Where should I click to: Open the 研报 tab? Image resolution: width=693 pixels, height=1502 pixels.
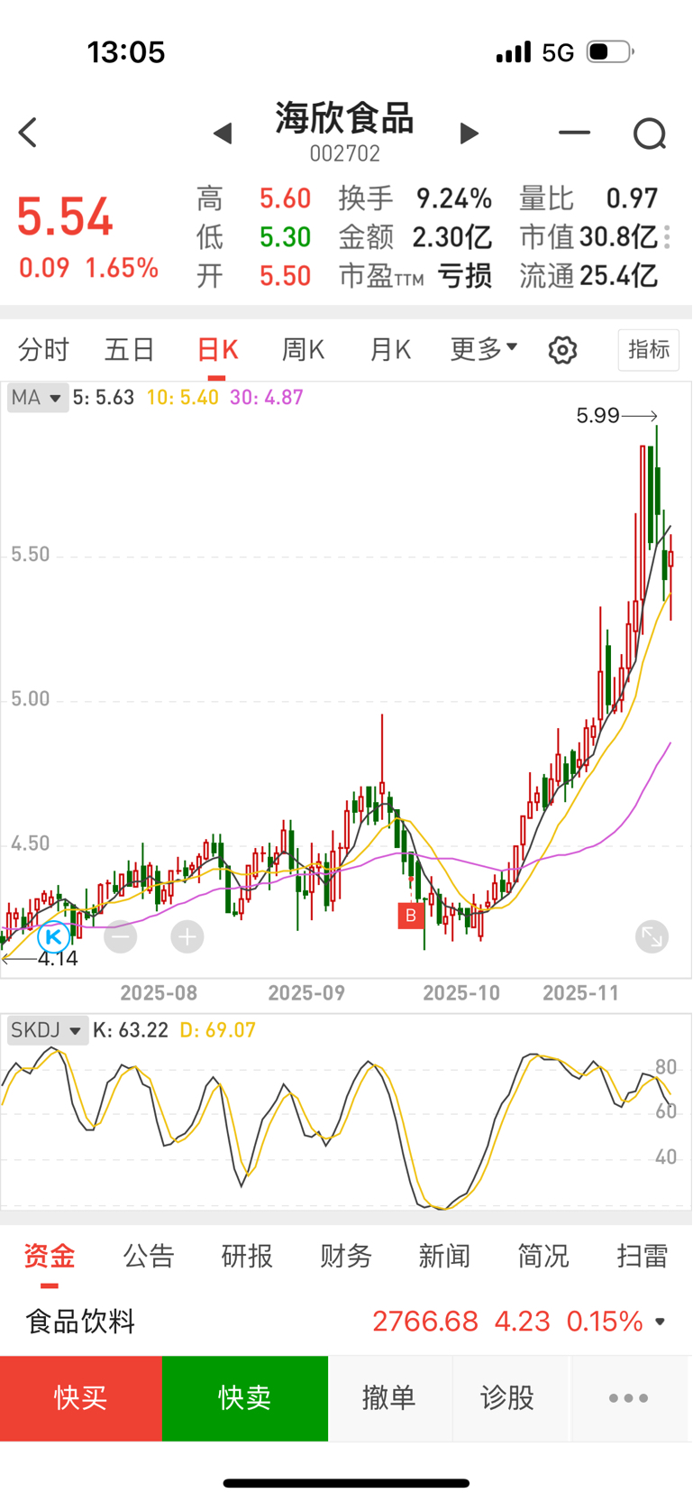247,1256
